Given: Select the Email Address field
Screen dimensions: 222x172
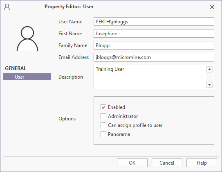Looking at the screenshot, I should pos(154,57).
